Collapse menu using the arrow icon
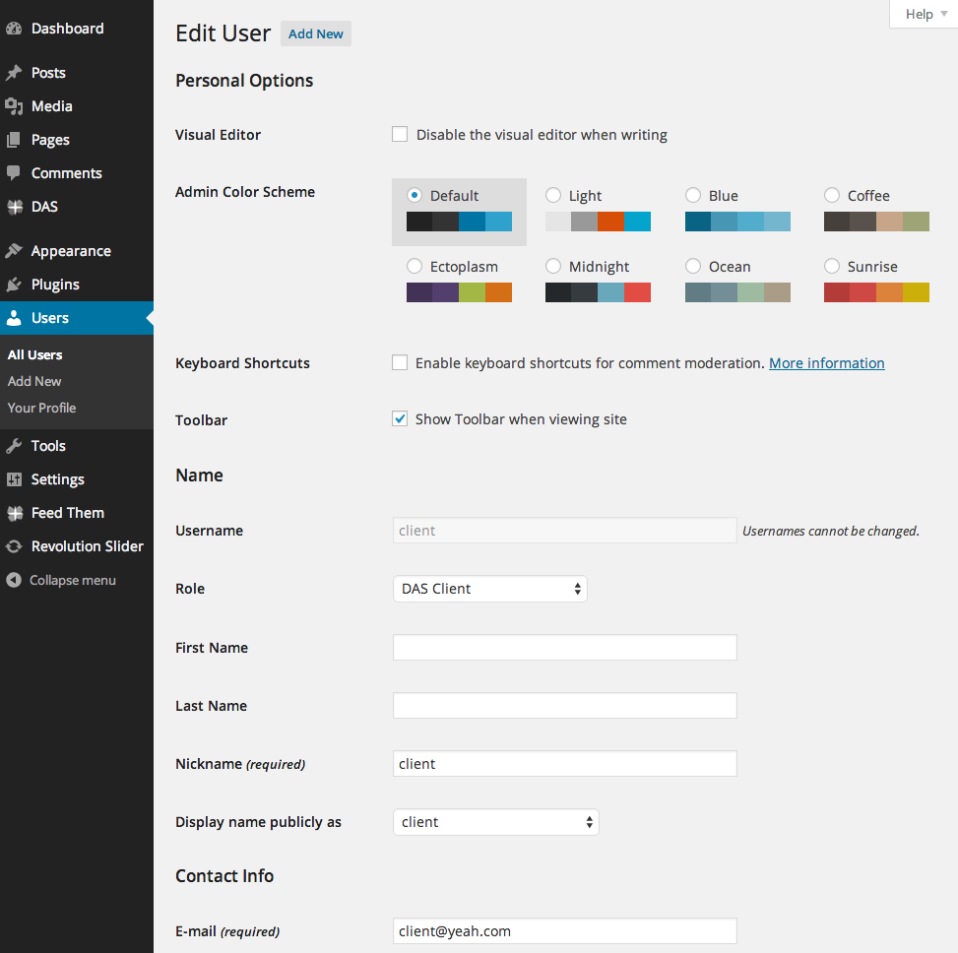The width and height of the screenshot is (958, 953). 14,580
